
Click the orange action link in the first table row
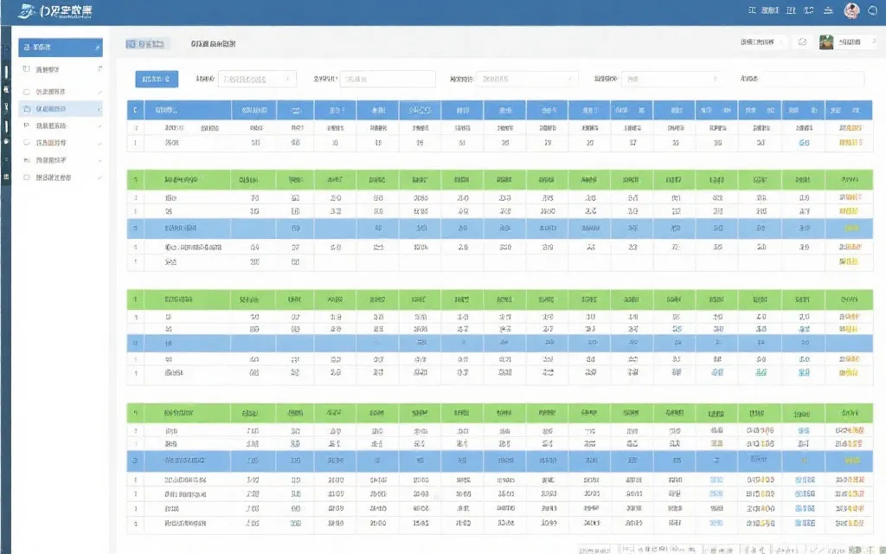click(850, 127)
